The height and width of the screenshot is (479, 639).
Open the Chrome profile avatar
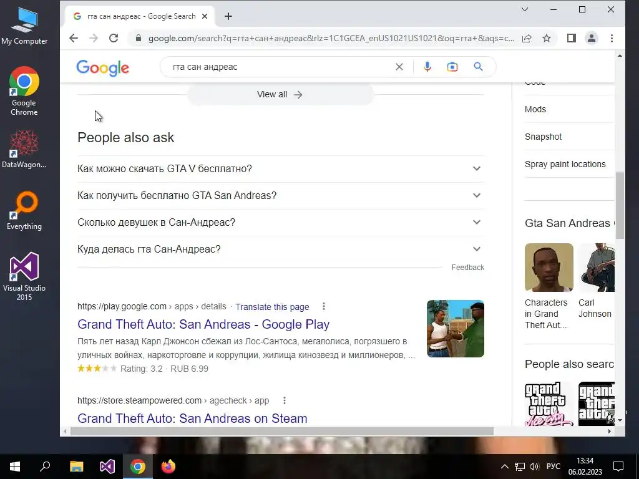592,38
